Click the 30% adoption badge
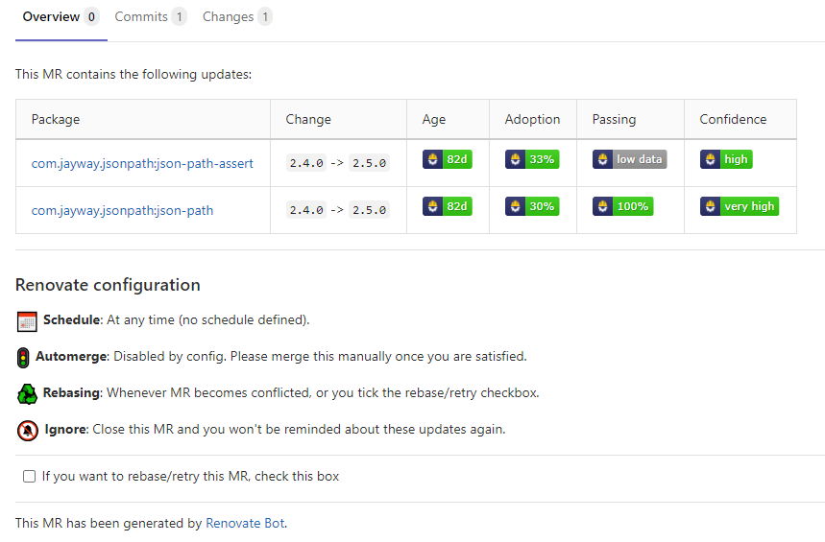825x542 pixels. (x=532, y=206)
